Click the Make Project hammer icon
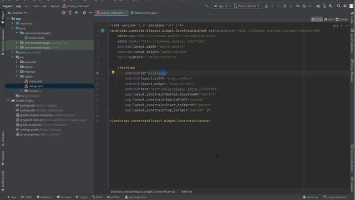The width and height of the screenshot is (355, 200). (207, 6)
